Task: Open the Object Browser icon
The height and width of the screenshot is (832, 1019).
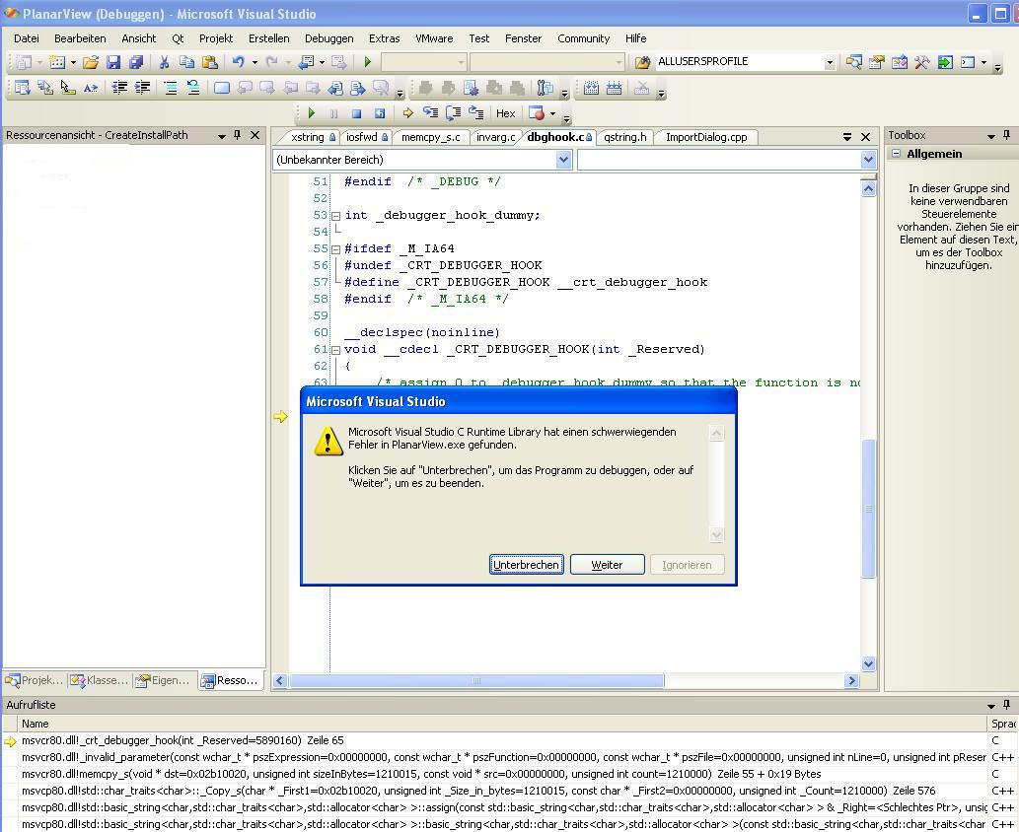Action: (x=899, y=62)
